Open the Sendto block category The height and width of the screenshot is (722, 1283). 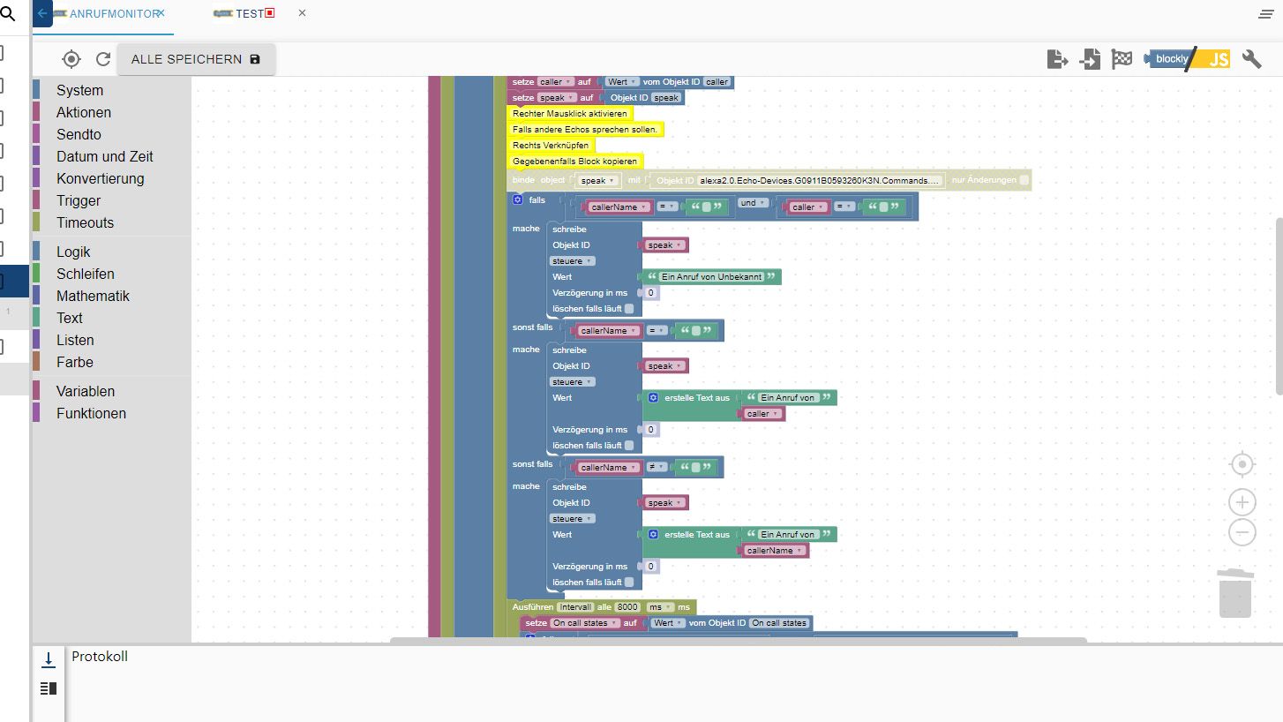click(x=79, y=134)
